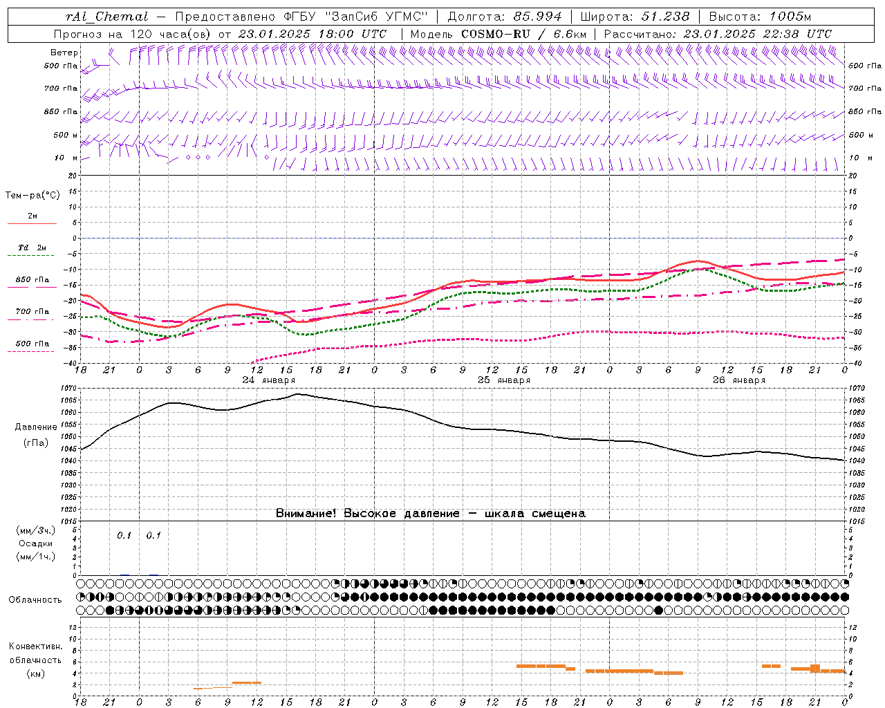Click the Ветер wind section label

(x=64, y=53)
